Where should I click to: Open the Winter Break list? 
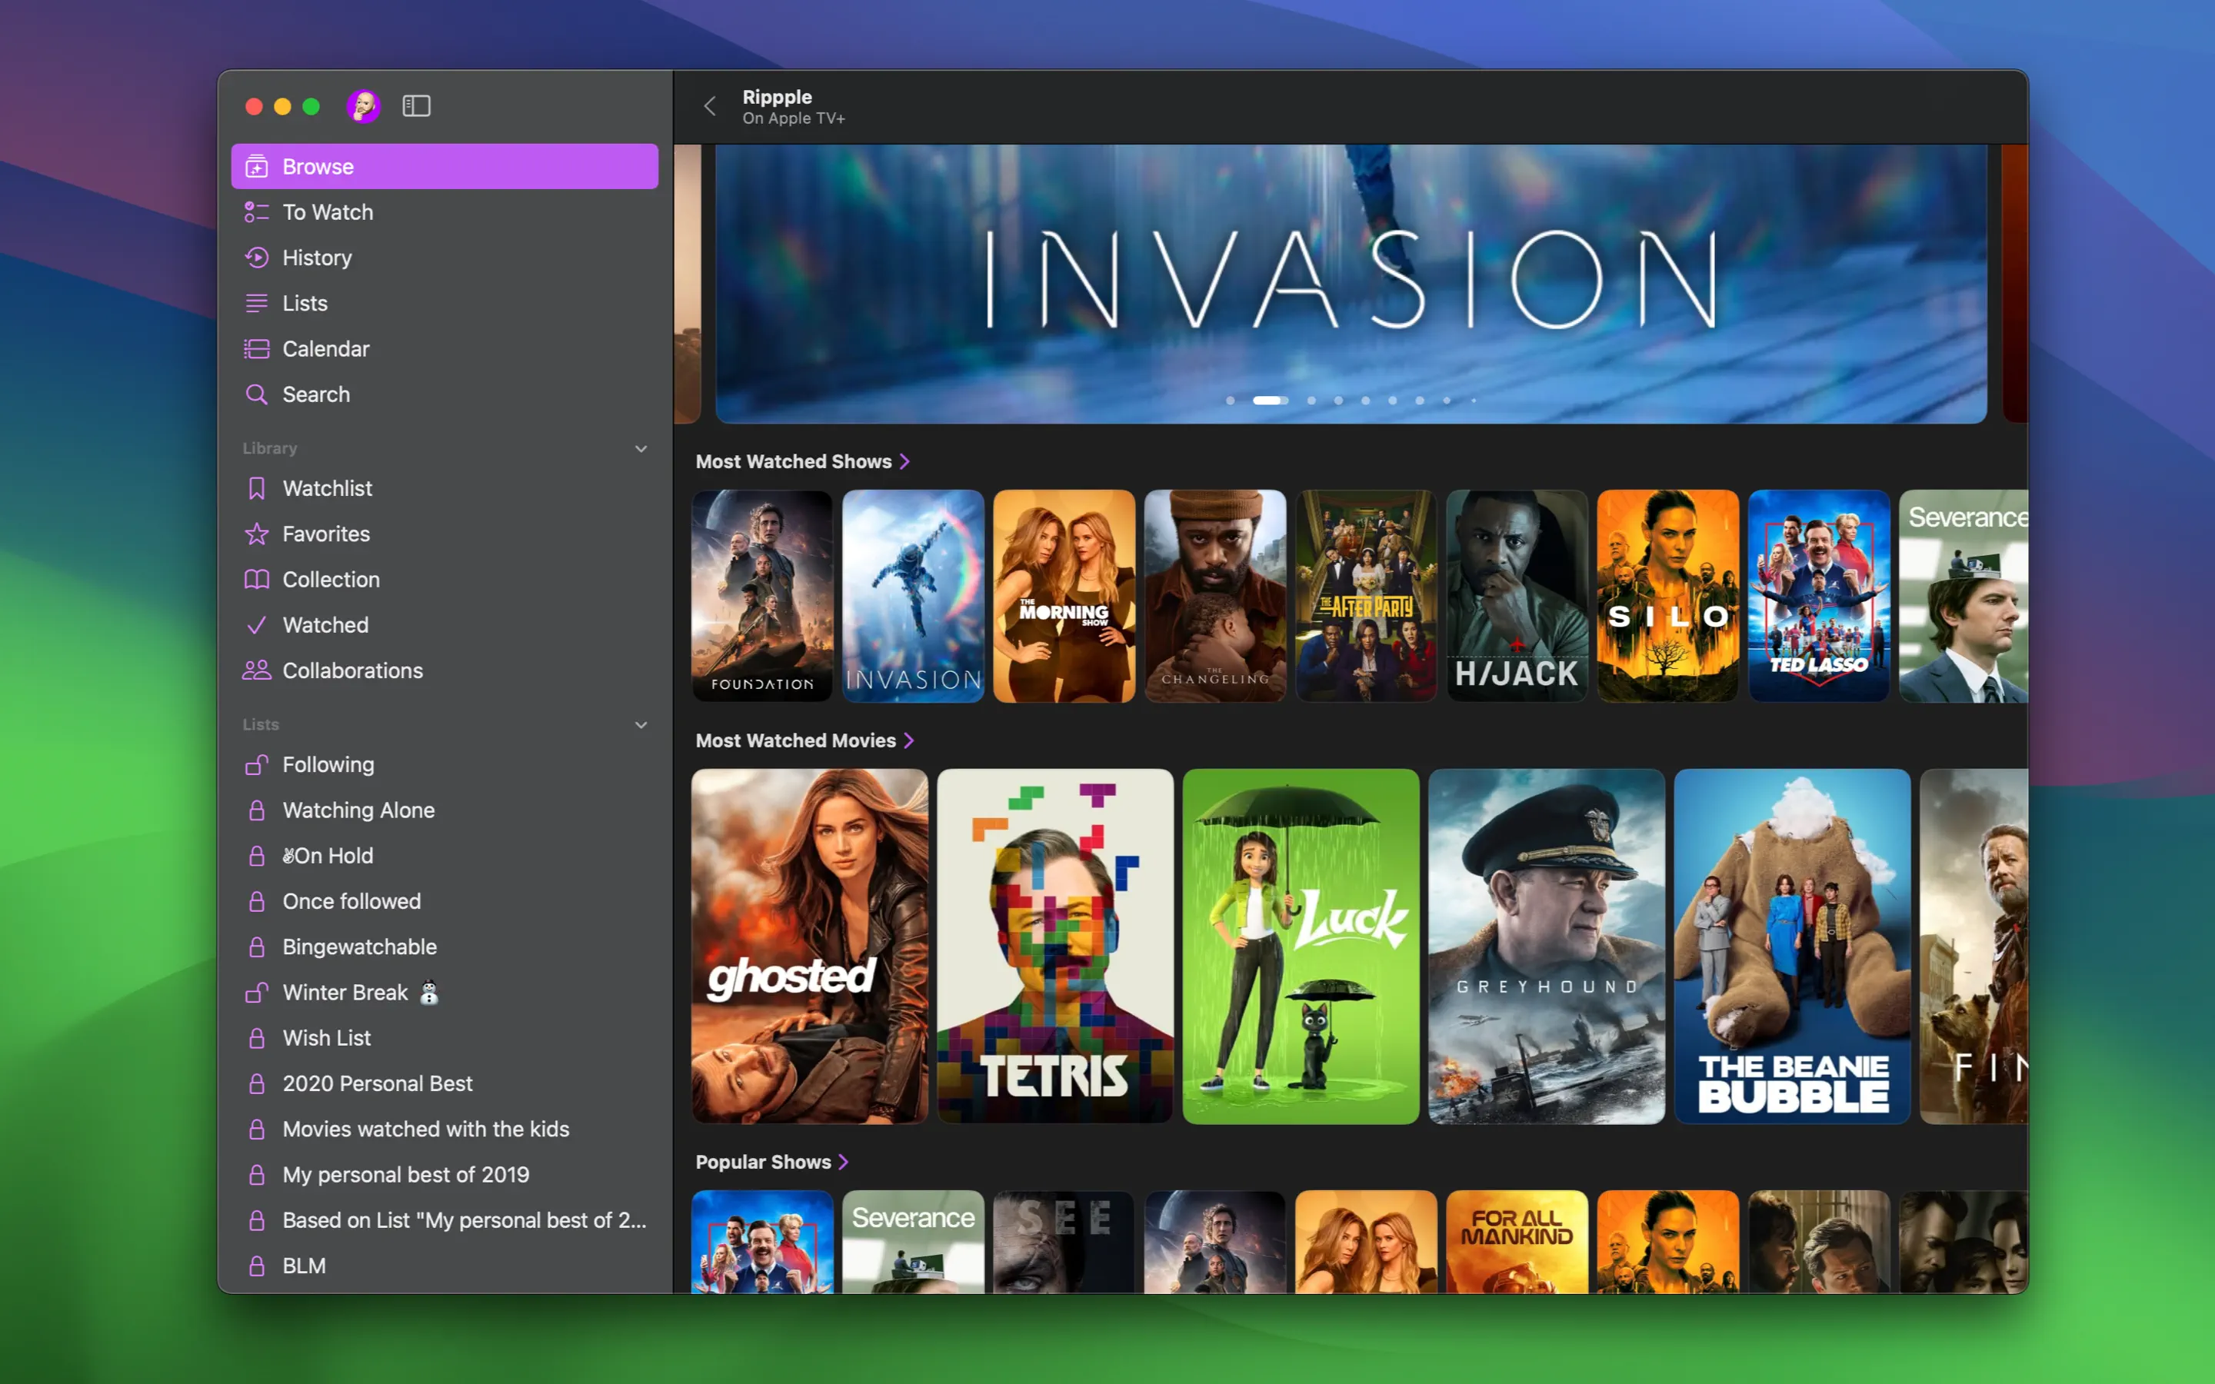coord(345,992)
